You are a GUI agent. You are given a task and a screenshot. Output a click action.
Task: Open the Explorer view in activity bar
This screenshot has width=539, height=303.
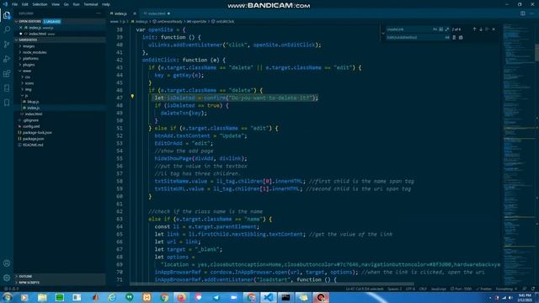point(7,15)
